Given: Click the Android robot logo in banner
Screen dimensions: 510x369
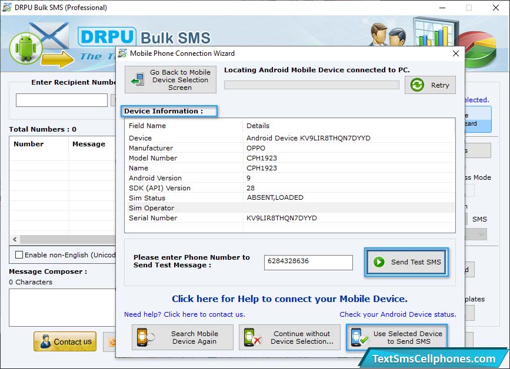Looking at the screenshot, I should tap(26, 48).
